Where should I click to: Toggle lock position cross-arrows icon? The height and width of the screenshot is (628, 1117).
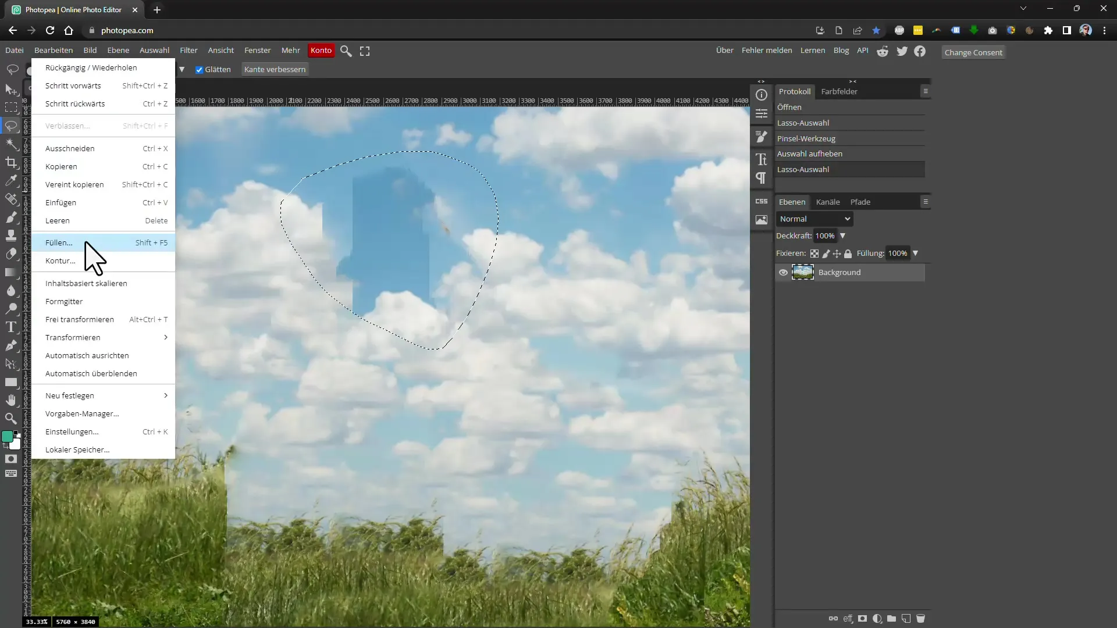click(837, 254)
